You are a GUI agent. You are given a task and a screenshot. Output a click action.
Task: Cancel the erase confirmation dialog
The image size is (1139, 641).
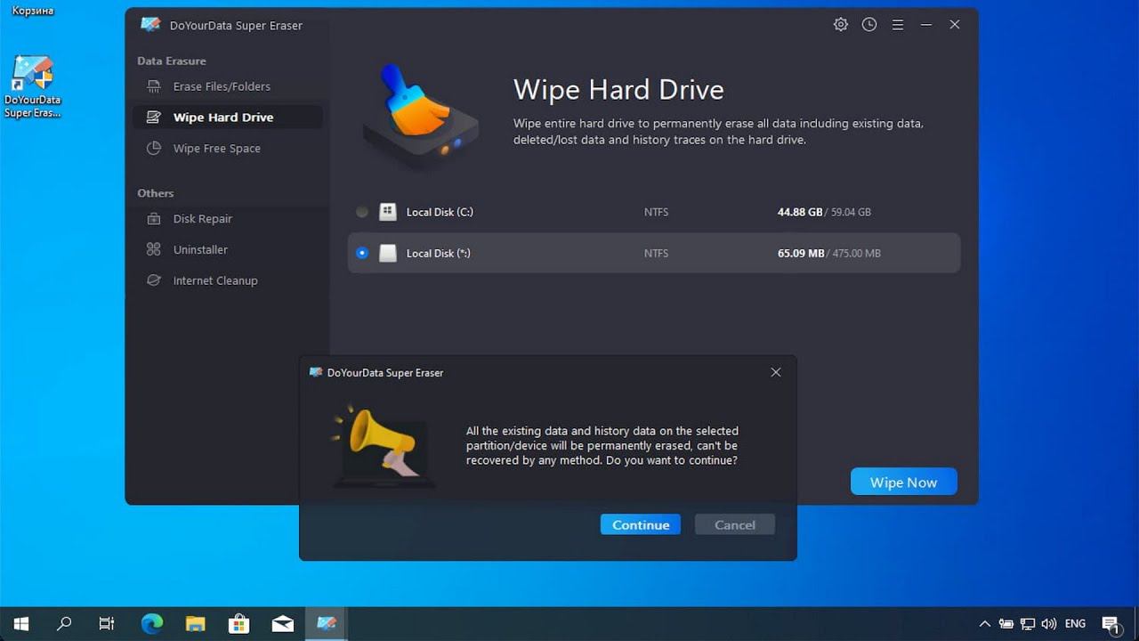735,524
